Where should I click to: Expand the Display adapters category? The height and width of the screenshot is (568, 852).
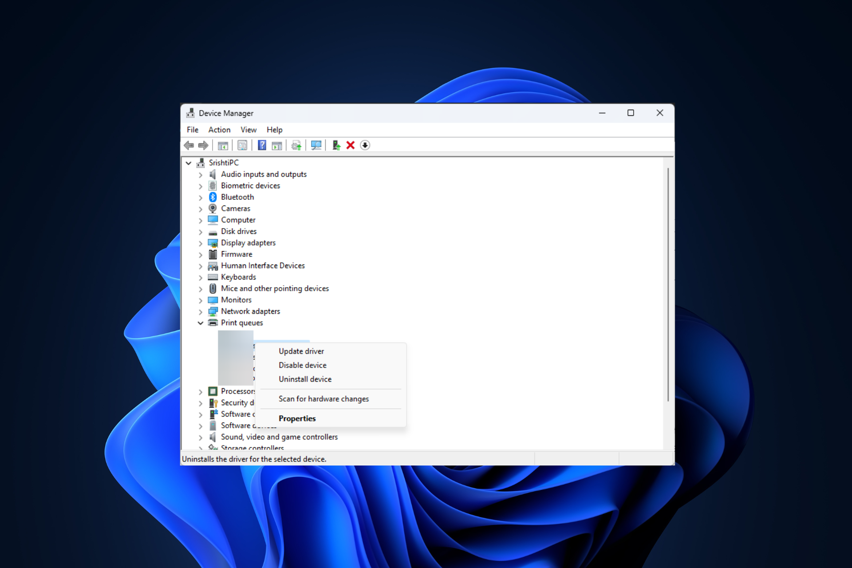(x=201, y=243)
